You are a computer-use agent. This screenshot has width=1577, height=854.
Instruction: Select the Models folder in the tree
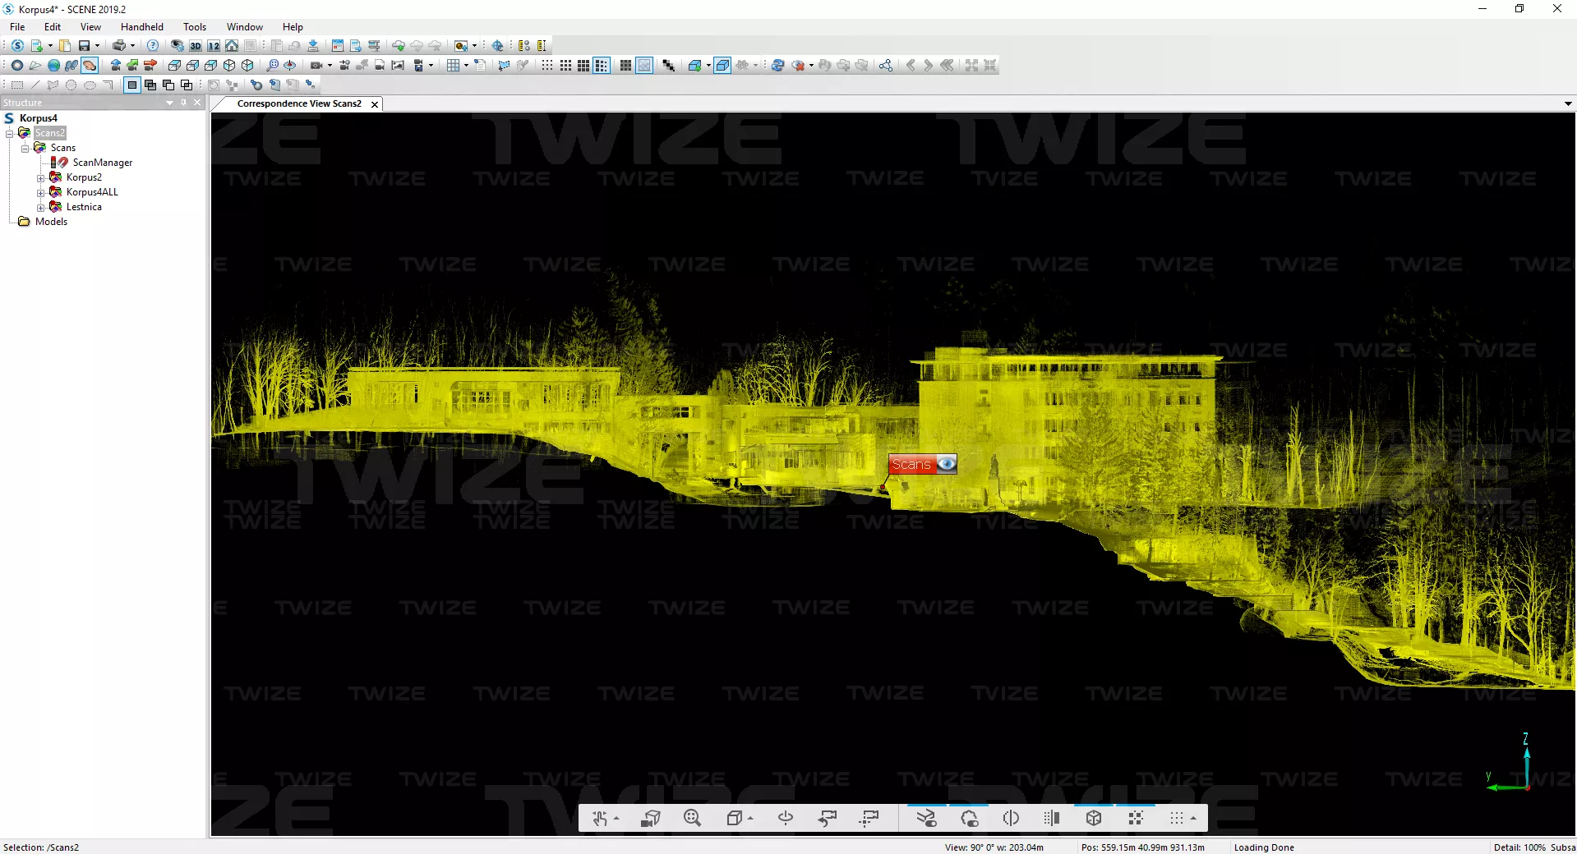(51, 222)
